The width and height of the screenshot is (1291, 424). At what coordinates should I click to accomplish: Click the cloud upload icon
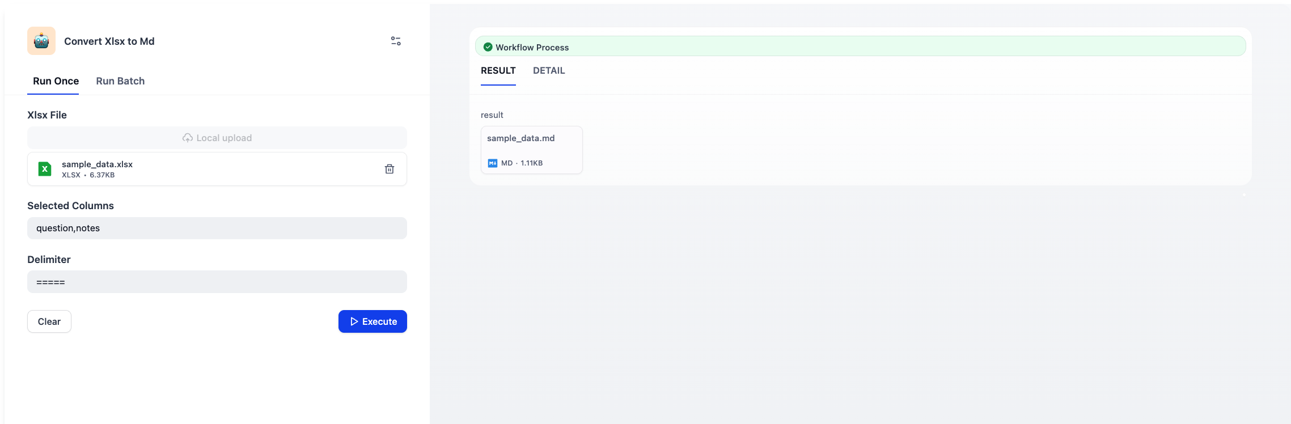(x=187, y=138)
